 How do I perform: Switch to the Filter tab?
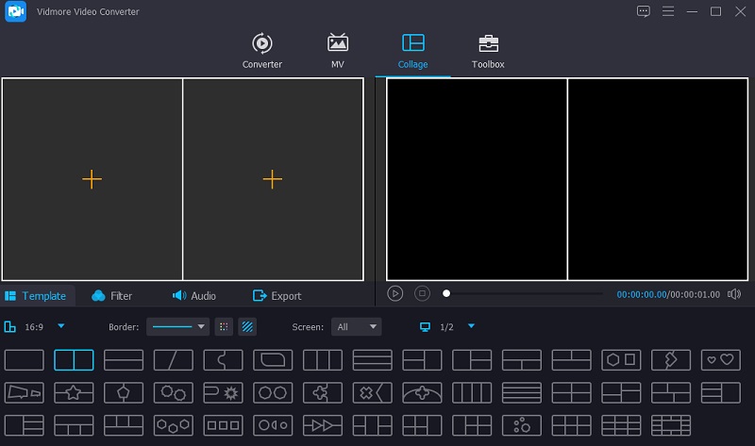coord(112,296)
